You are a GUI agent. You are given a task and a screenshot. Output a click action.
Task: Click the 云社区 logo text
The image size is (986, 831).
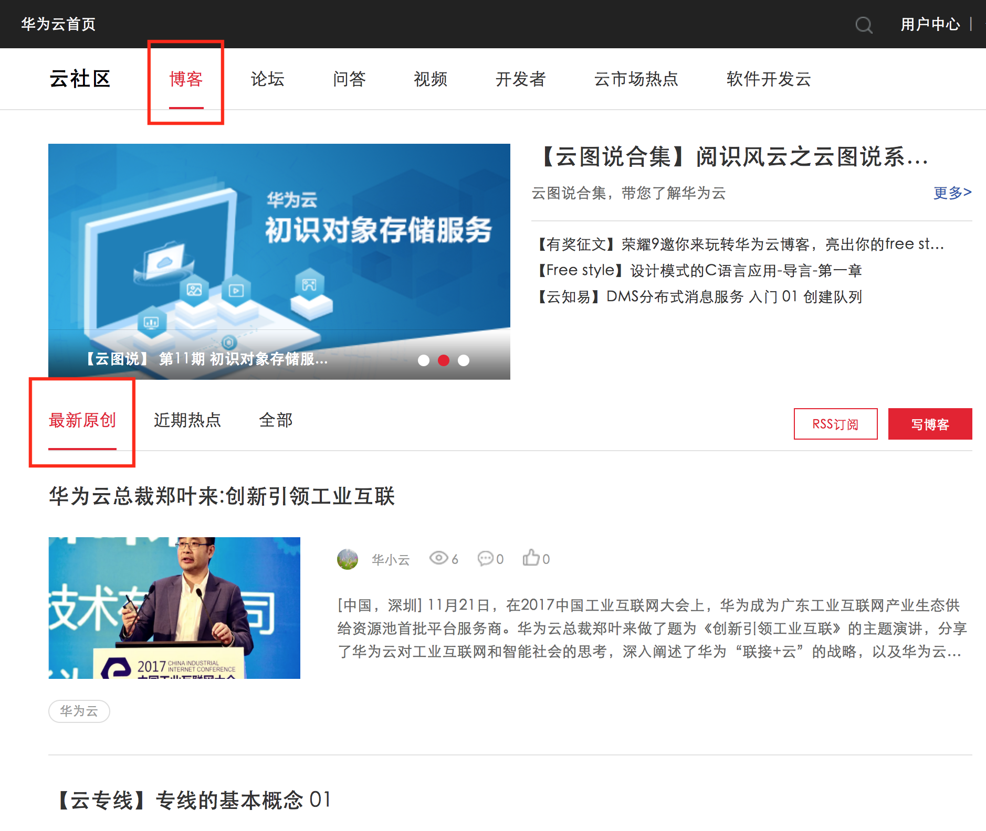coord(80,79)
